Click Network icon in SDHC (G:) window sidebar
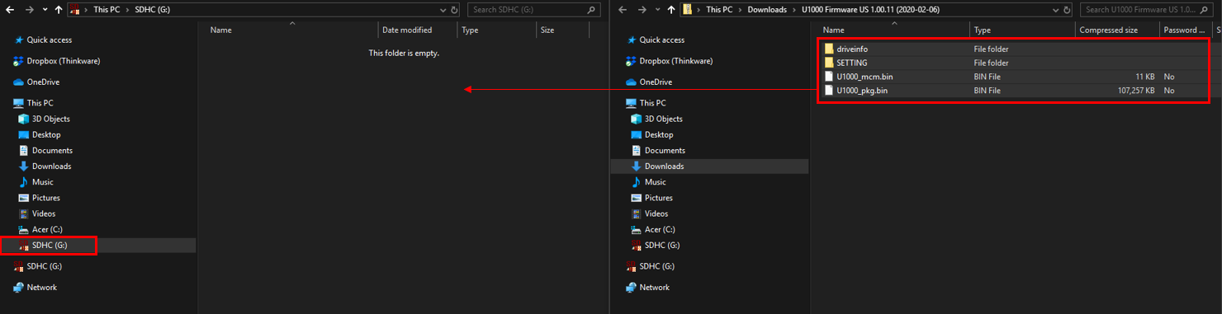 pyautogui.click(x=18, y=287)
